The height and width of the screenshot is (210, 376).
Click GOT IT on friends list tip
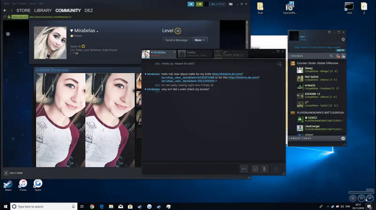340,50
